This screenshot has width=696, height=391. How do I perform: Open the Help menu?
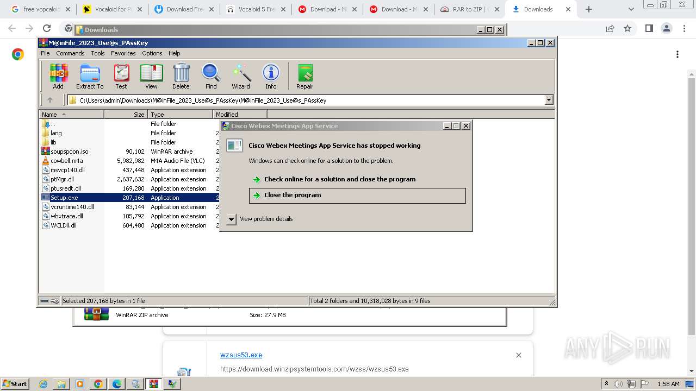(174, 53)
